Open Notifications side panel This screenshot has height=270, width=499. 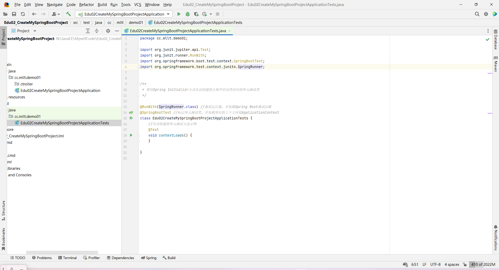496,238
